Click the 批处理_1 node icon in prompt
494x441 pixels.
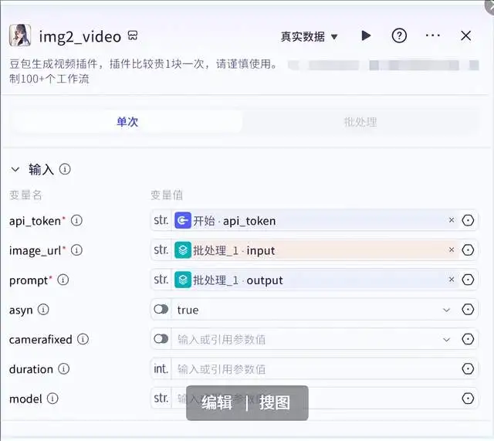[x=183, y=280]
